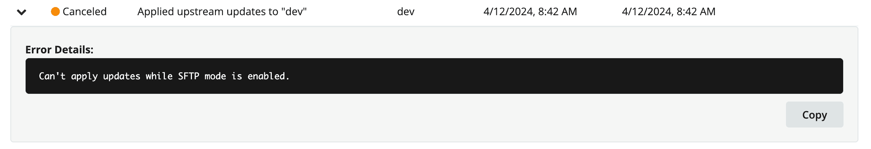
Task: Click "enabled." at end of error message
Action: click(x=268, y=76)
